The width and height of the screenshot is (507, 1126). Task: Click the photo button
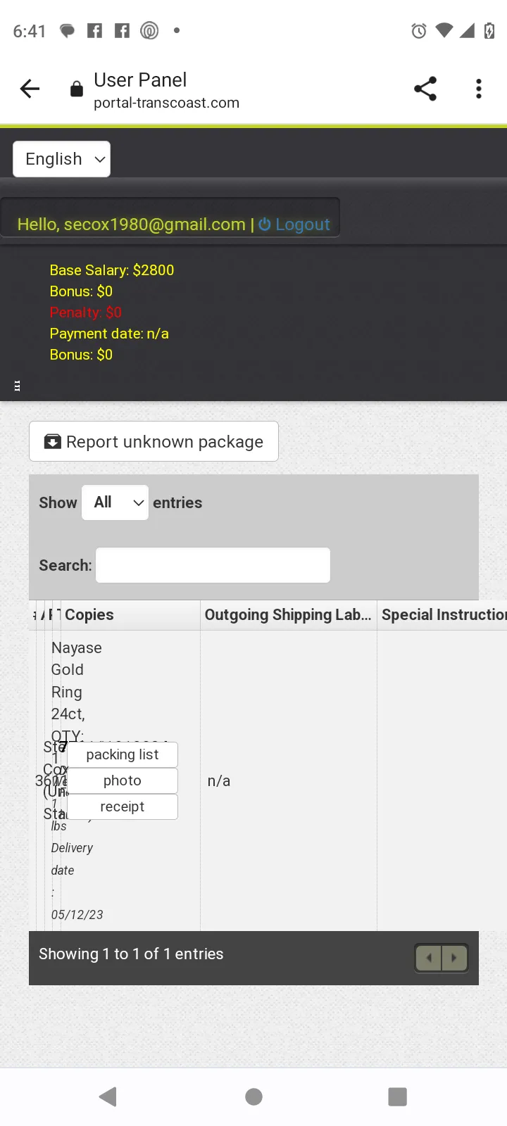(x=123, y=780)
